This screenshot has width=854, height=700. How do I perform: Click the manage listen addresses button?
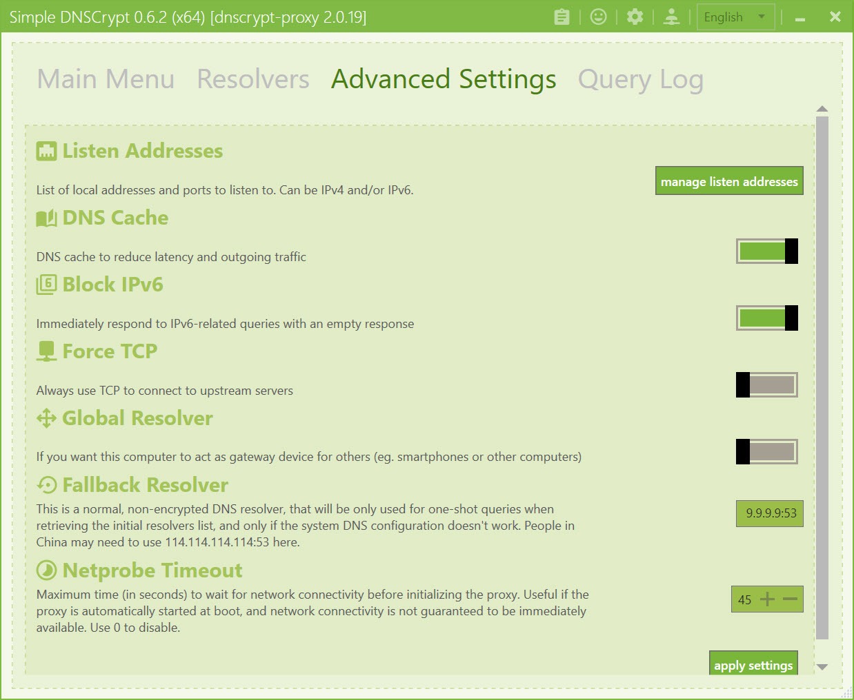click(728, 181)
